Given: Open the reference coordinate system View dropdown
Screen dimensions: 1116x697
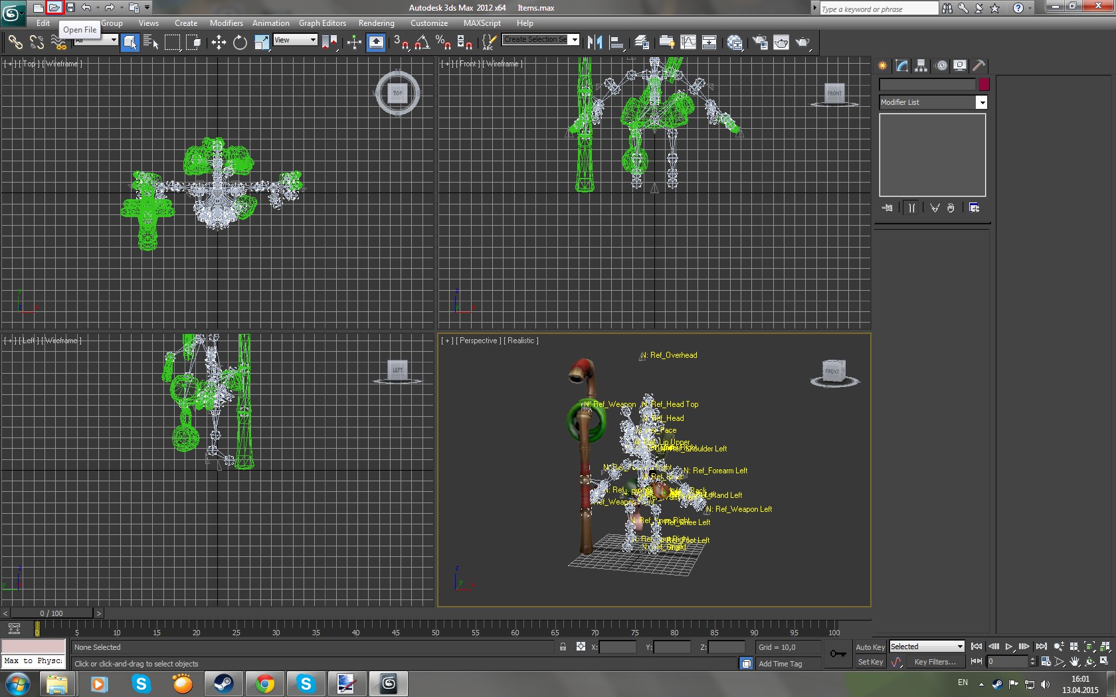Looking at the screenshot, I should 295,40.
